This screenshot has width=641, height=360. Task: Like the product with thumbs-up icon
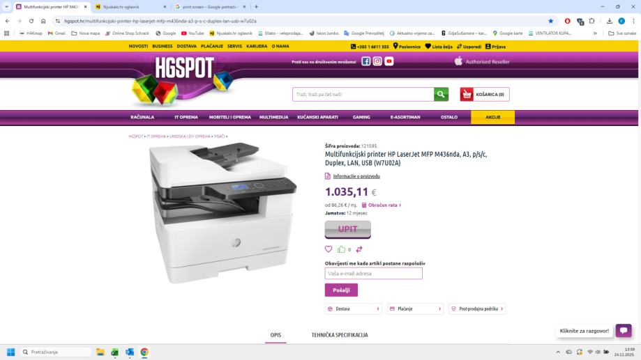click(x=341, y=249)
